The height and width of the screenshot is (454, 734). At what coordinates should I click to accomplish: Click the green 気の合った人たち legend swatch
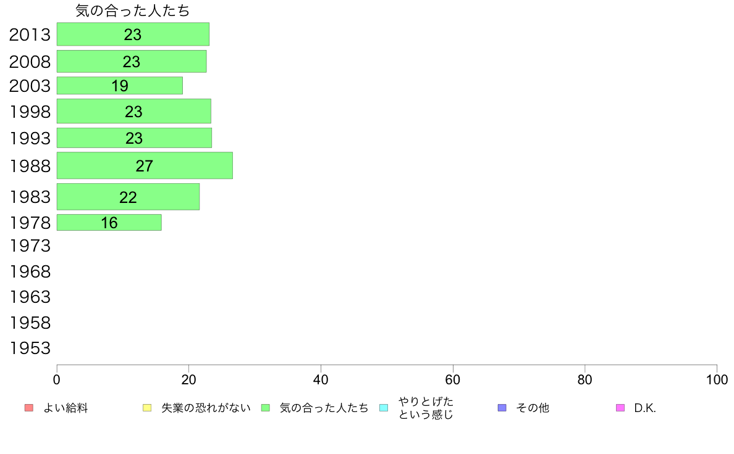pyautogui.click(x=266, y=408)
